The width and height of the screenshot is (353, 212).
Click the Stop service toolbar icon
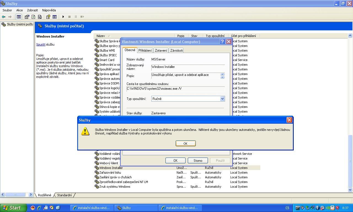(69, 17)
